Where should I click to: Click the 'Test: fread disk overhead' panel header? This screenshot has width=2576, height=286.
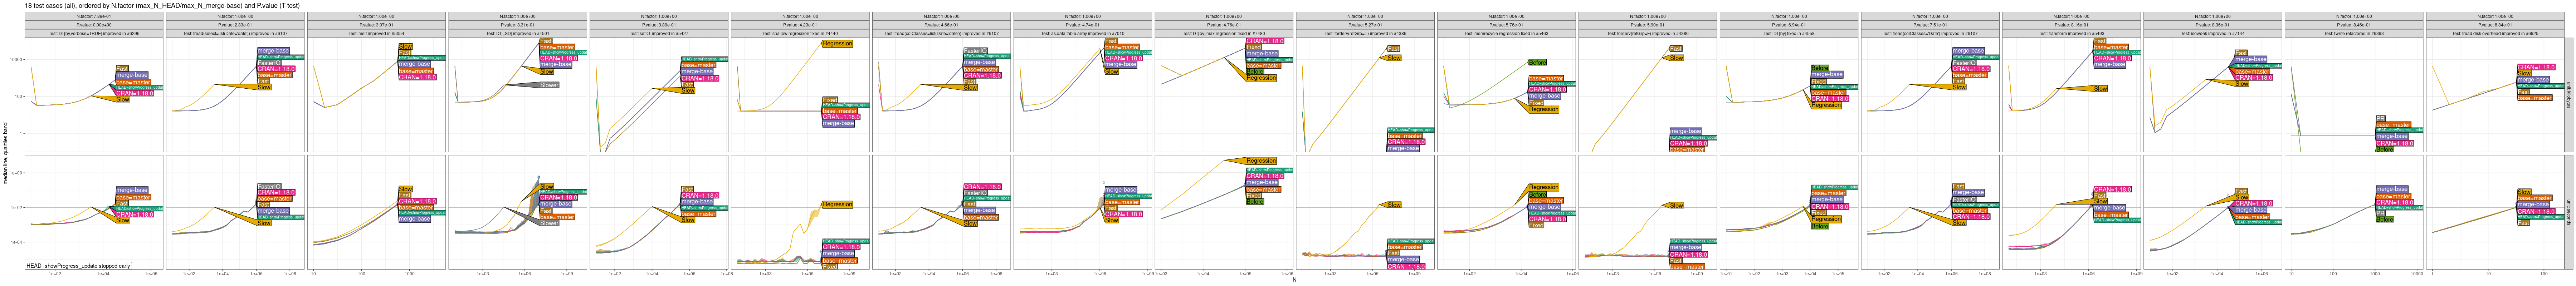point(2495,33)
